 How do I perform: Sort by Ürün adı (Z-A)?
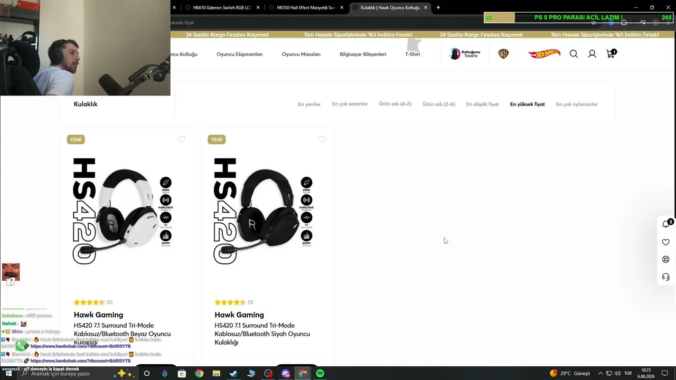point(438,104)
